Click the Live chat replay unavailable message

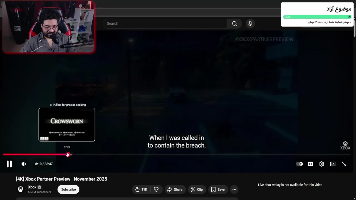click(x=291, y=185)
